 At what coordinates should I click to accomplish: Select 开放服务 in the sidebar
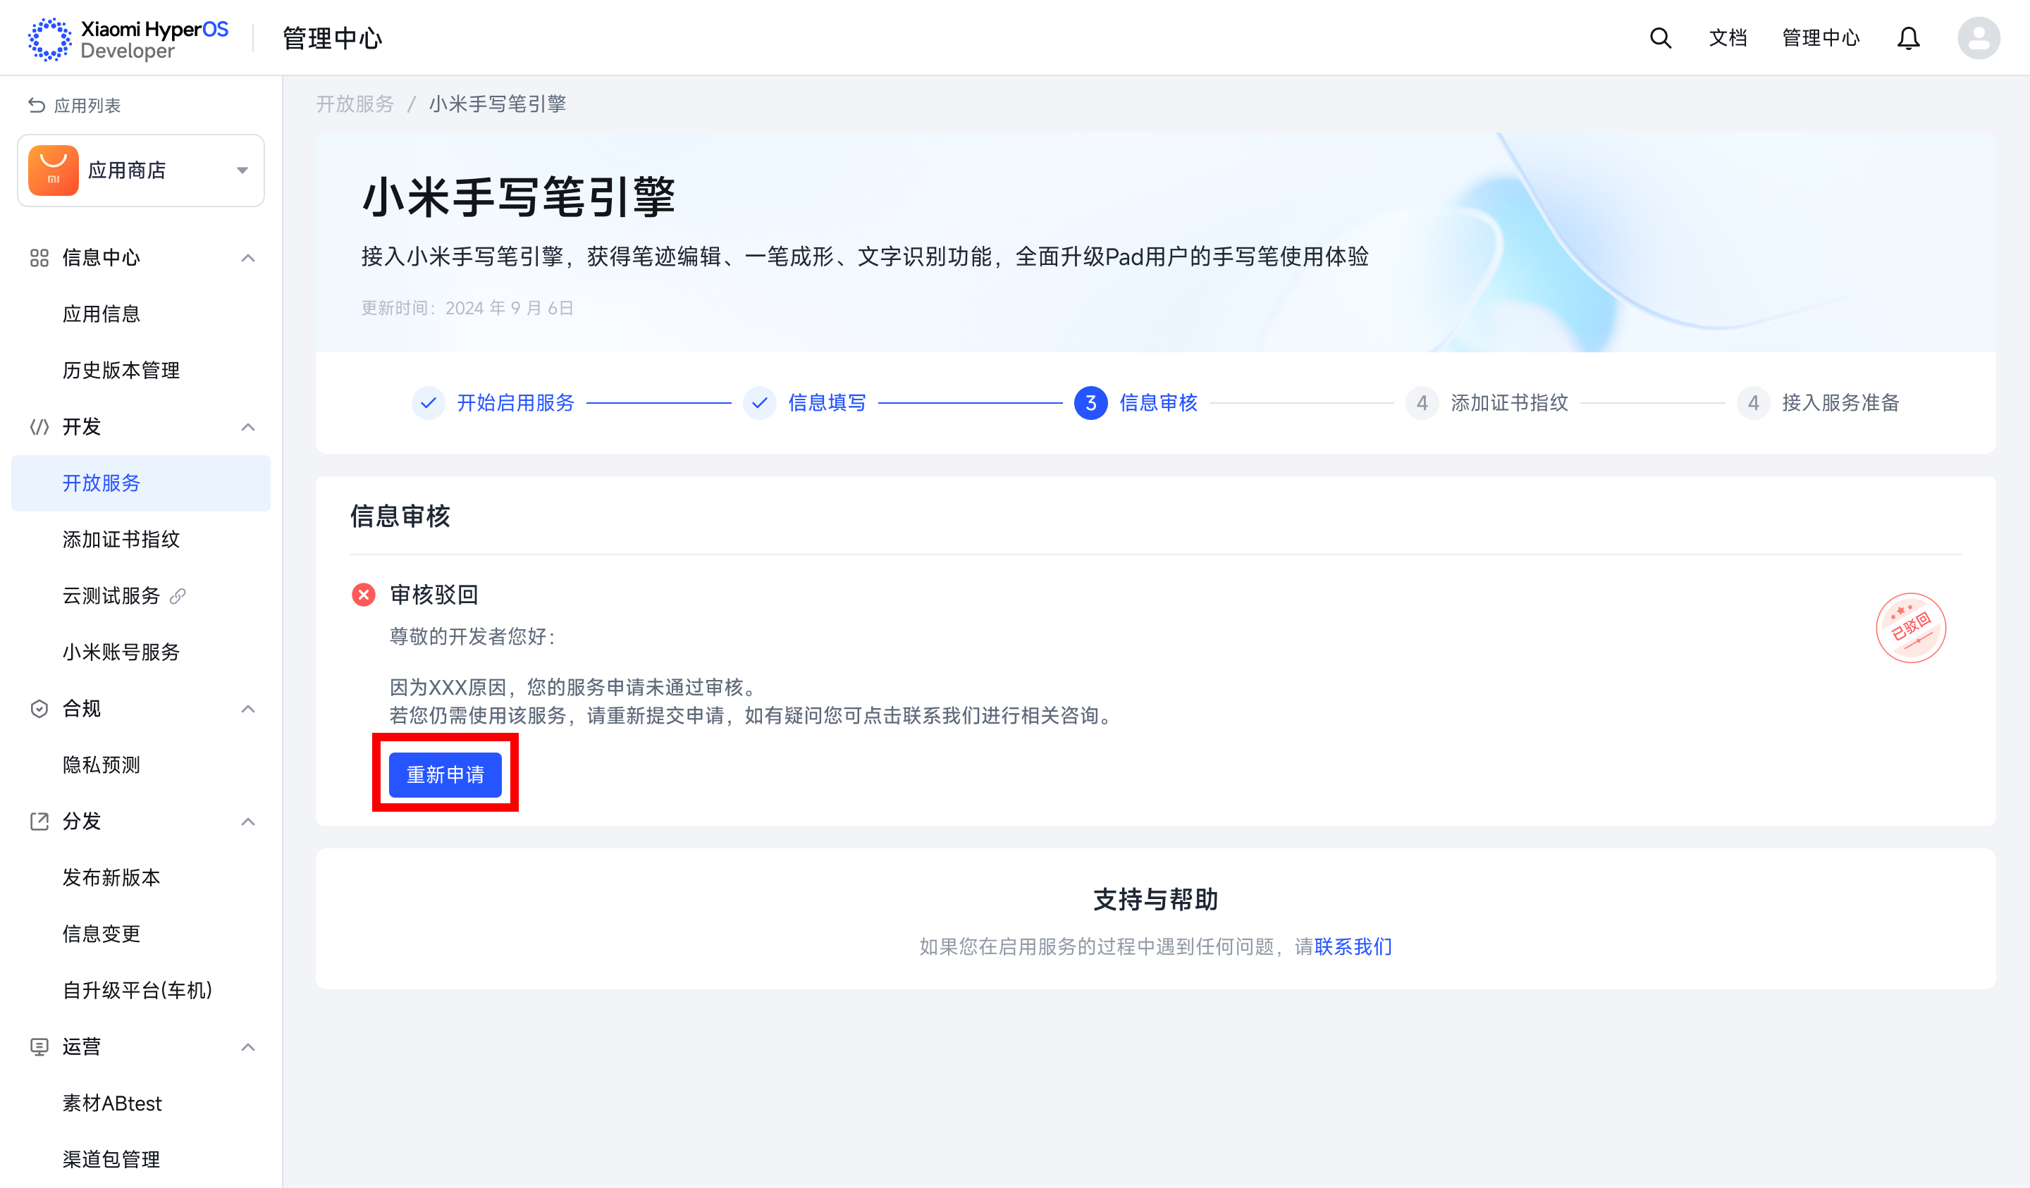tap(141, 483)
